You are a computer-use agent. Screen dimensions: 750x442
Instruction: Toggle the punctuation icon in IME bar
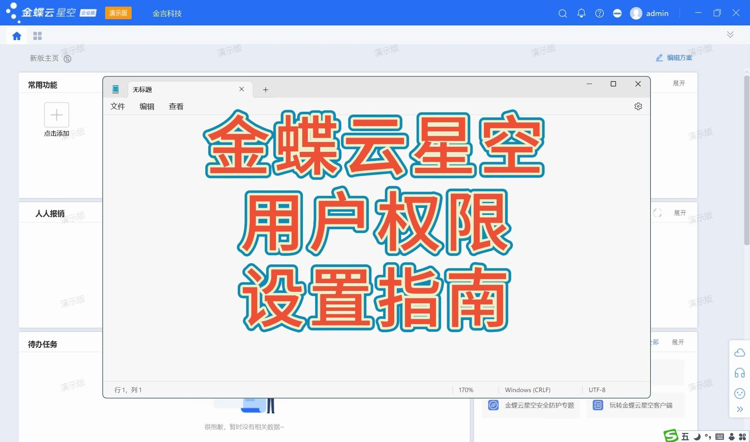708,437
